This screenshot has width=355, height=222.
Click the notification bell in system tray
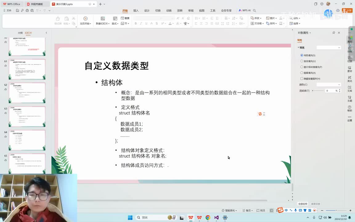349,218
